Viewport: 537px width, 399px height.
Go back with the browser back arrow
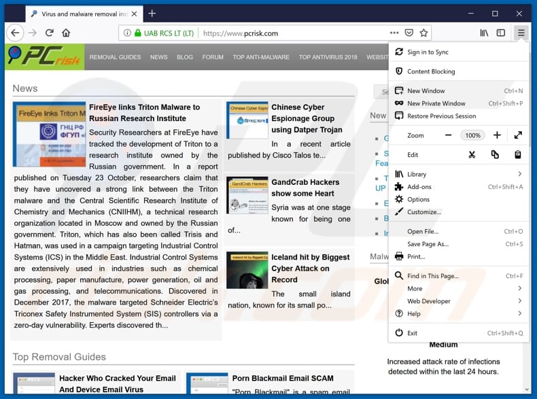coord(15,33)
